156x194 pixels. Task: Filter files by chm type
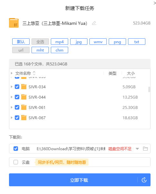point(60,50)
